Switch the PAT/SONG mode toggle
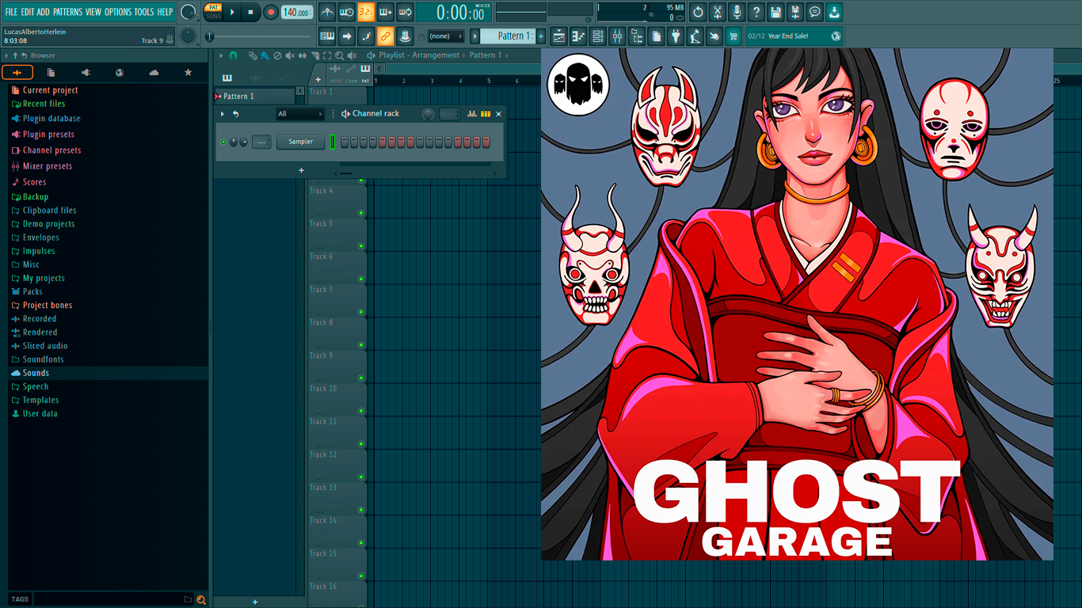The height and width of the screenshot is (608, 1082). click(x=213, y=11)
